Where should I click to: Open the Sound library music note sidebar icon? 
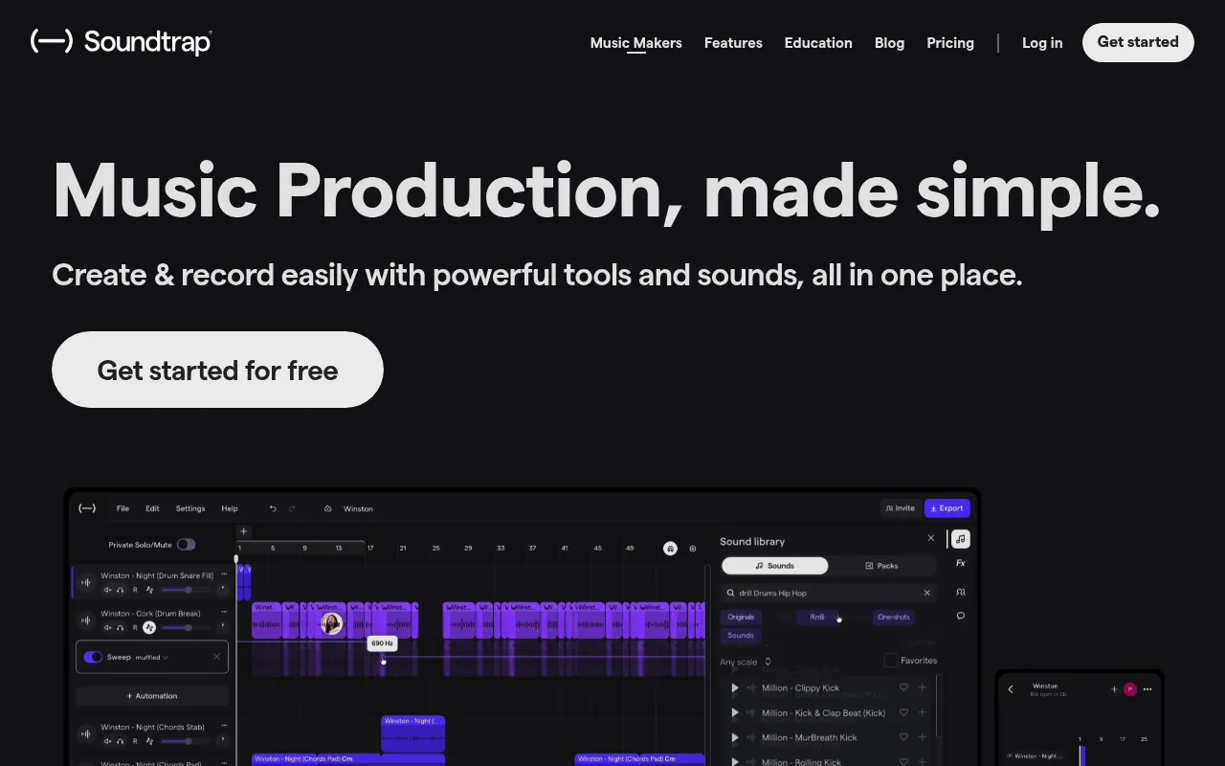tap(960, 539)
